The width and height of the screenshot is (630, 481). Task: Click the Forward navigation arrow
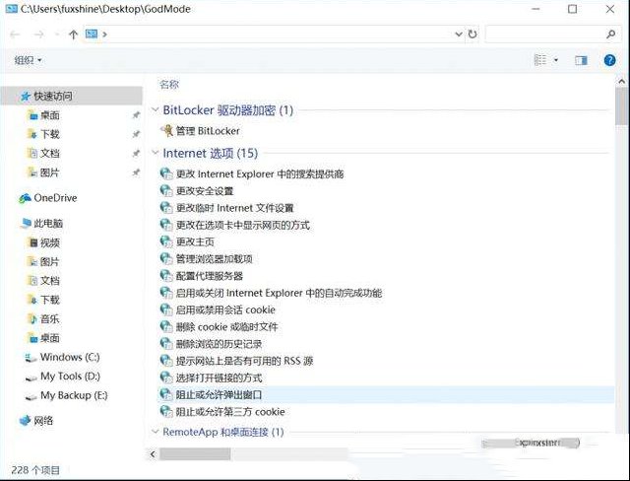[x=38, y=34]
